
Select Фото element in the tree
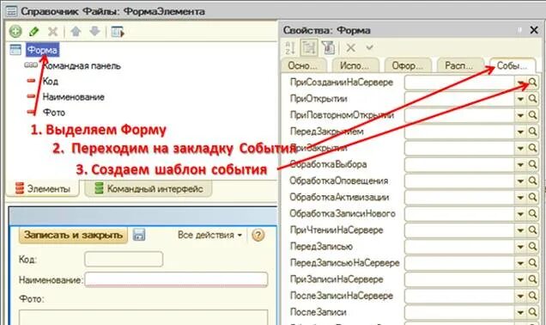click(x=53, y=113)
